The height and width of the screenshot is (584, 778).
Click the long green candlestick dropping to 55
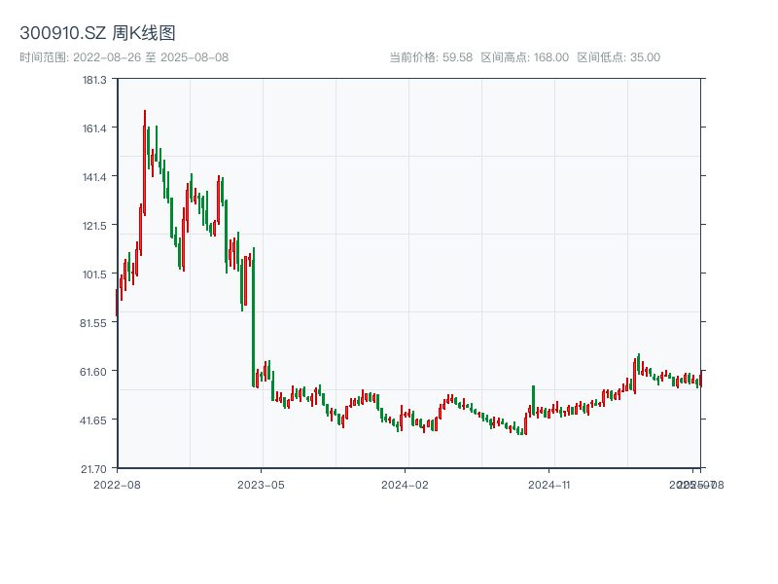point(254,318)
